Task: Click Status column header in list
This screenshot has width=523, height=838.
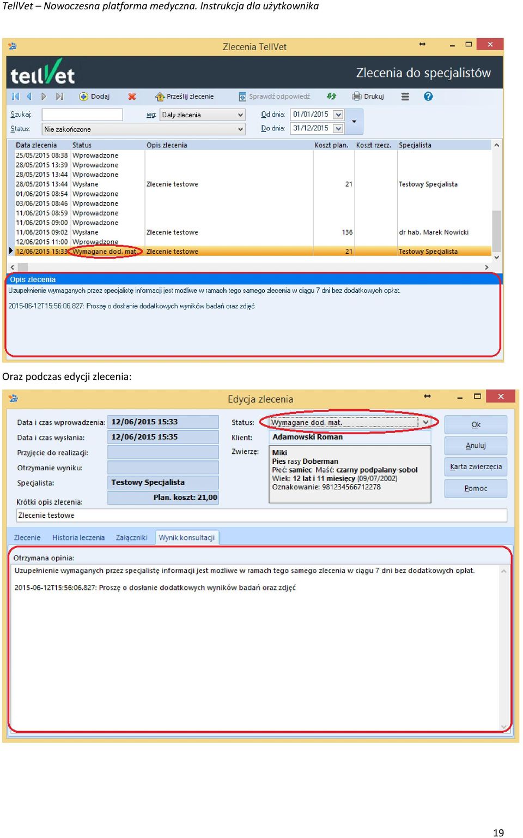Action: tap(82, 145)
